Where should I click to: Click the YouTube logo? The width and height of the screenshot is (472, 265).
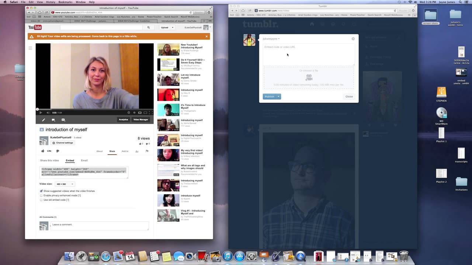point(35,27)
